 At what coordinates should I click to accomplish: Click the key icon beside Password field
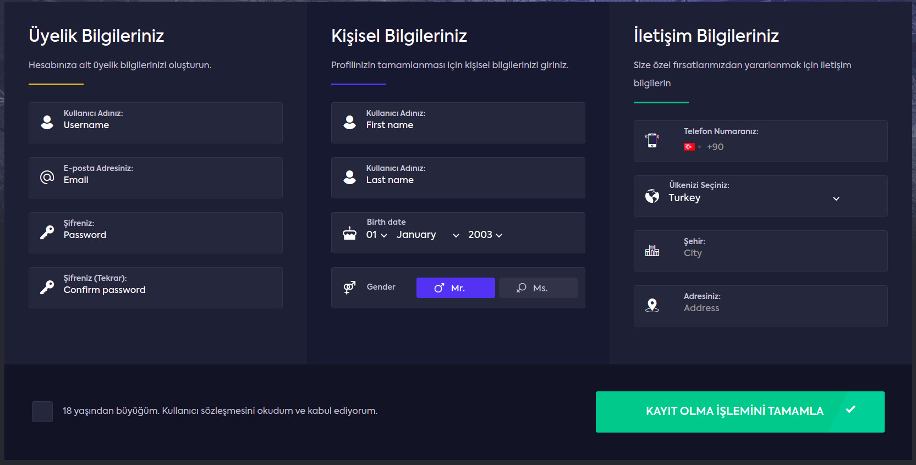[47, 232]
